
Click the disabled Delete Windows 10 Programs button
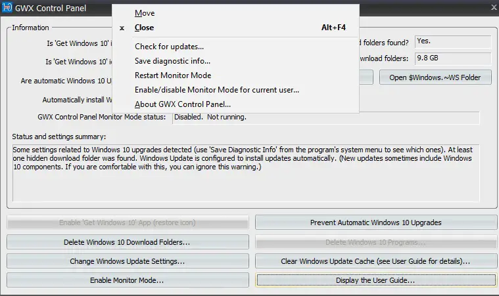376,242
